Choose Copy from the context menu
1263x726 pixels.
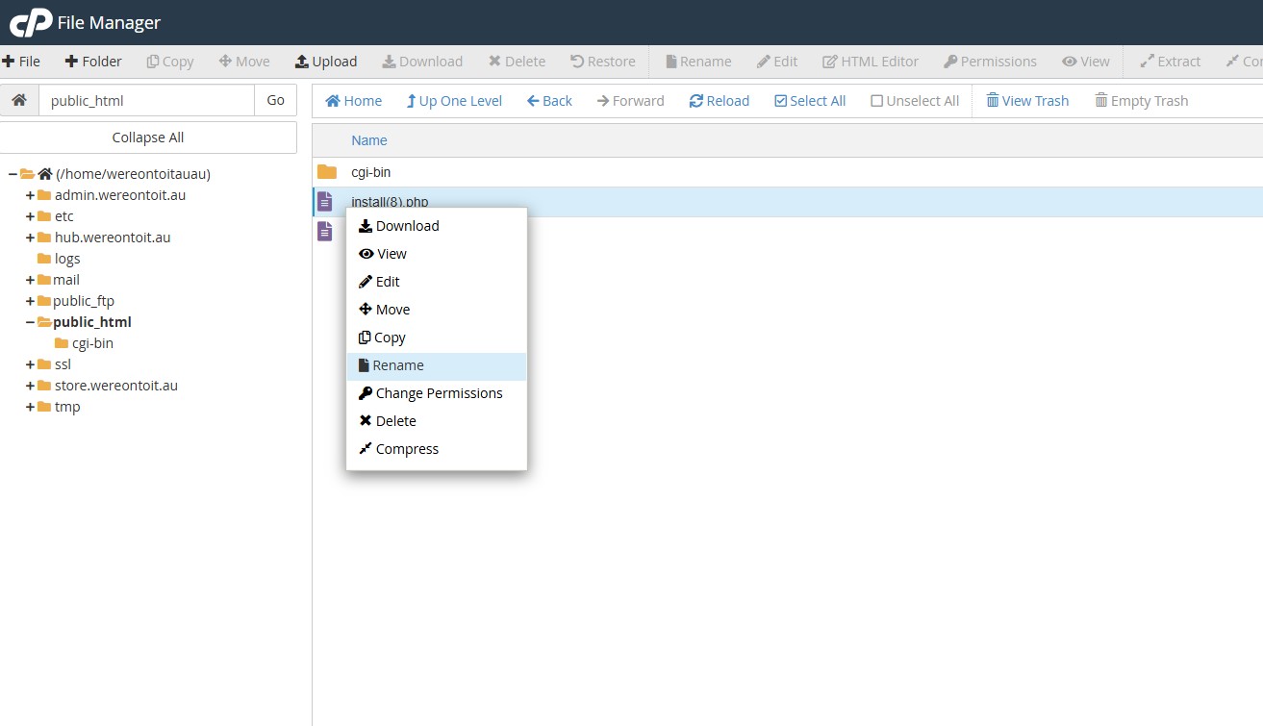point(436,338)
